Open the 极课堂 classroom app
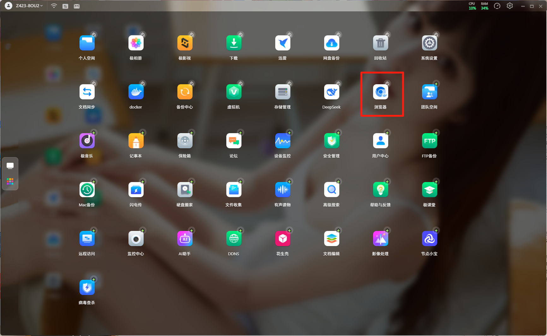547x336 pixels. [x=430, y=190]
